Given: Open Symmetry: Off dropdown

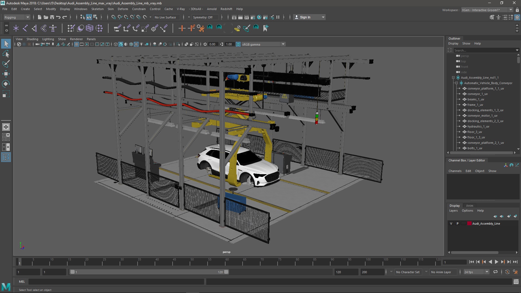Looking at the screenshot, I should click(205, 17).
